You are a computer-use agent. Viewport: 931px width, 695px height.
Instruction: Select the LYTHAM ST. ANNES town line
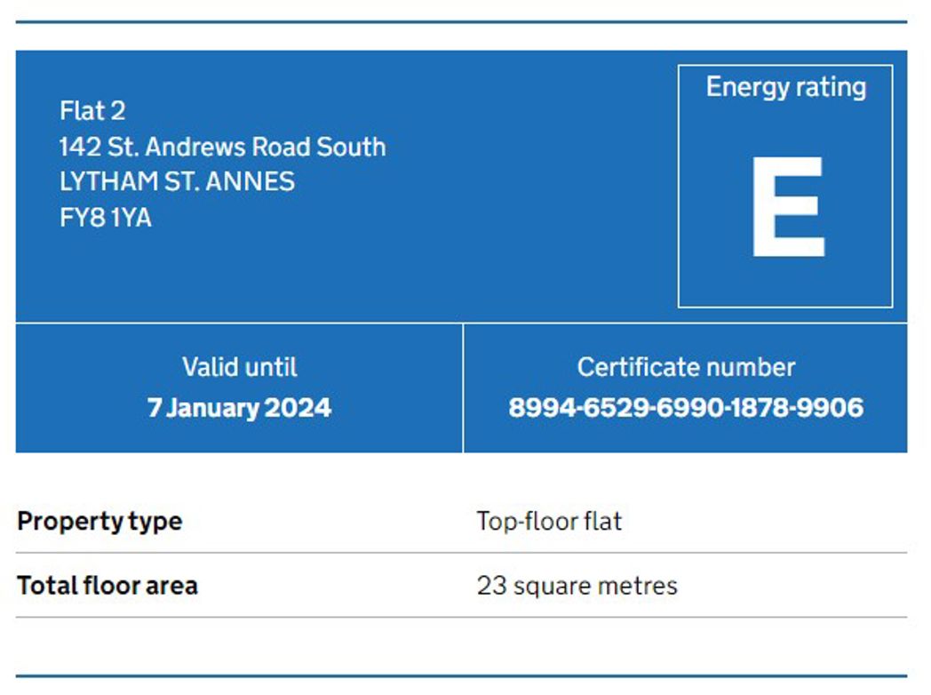point(177,182)
